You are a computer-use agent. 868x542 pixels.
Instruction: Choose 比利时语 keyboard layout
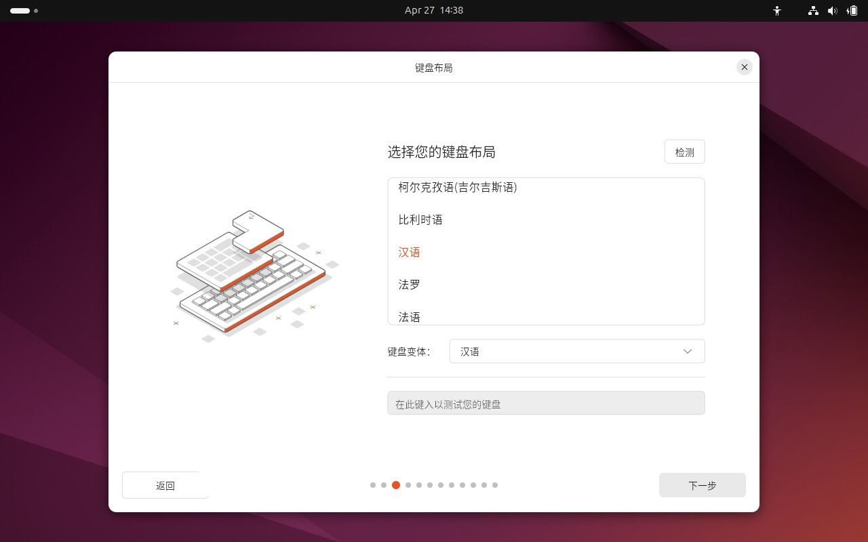[x=420, y=220]
